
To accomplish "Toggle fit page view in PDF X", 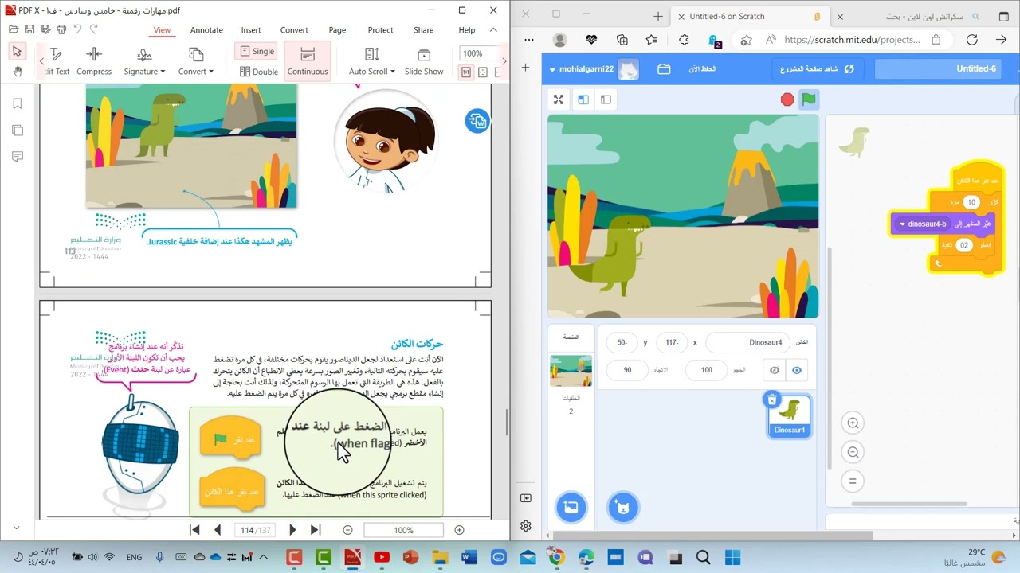I will (482, 72).
